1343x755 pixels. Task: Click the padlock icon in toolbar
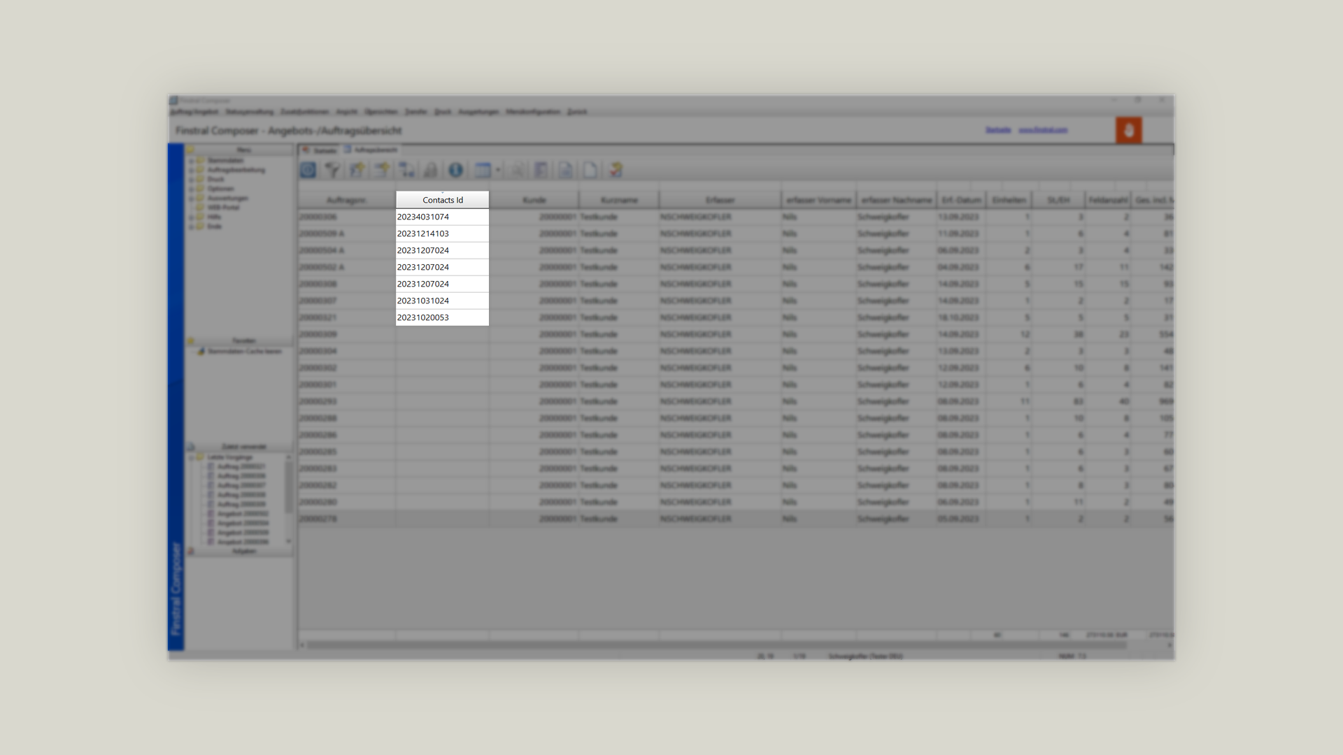tap(431, 170)
